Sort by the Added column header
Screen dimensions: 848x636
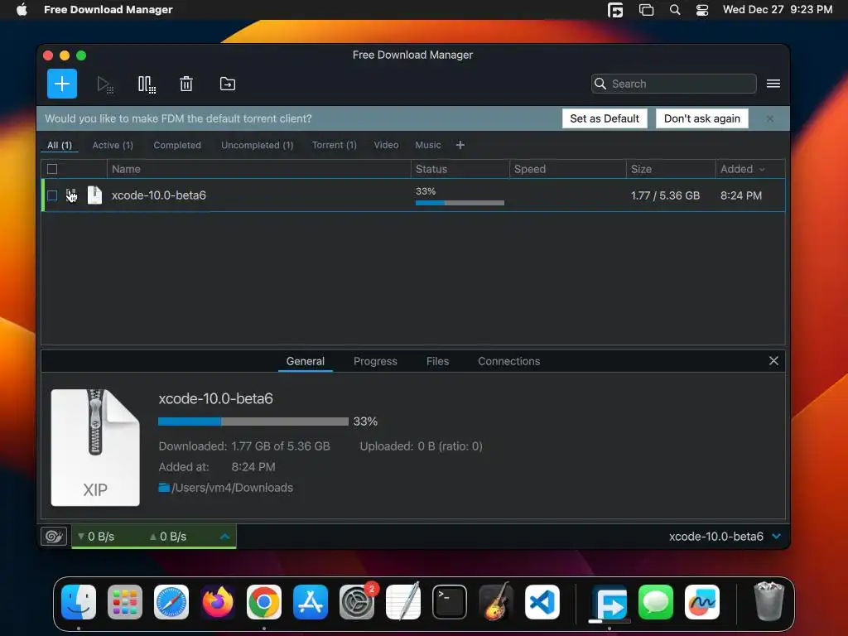pyautogui.click(x=749, y=169)
